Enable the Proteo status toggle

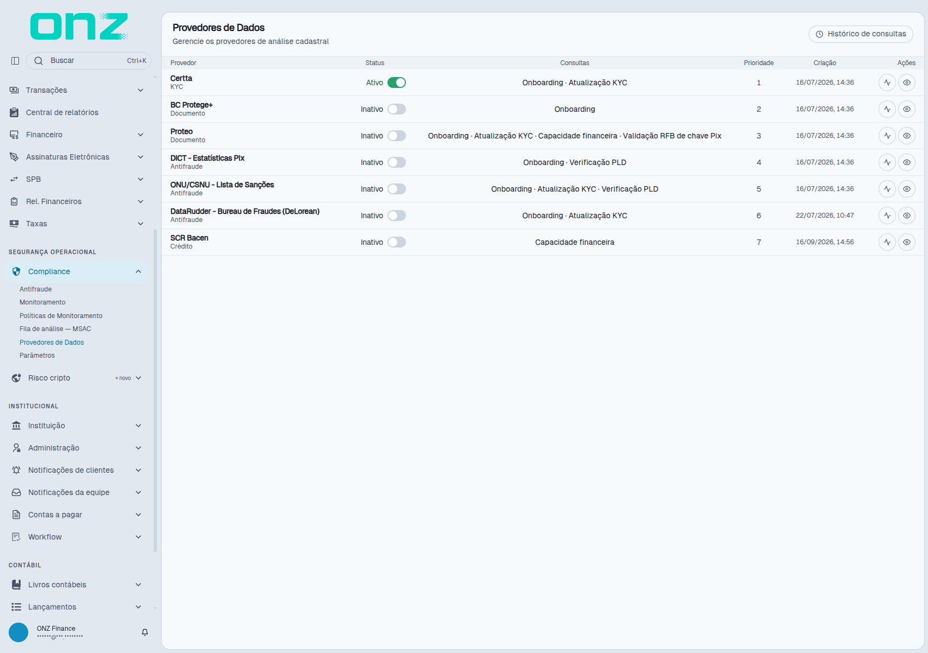click(397, 136)
